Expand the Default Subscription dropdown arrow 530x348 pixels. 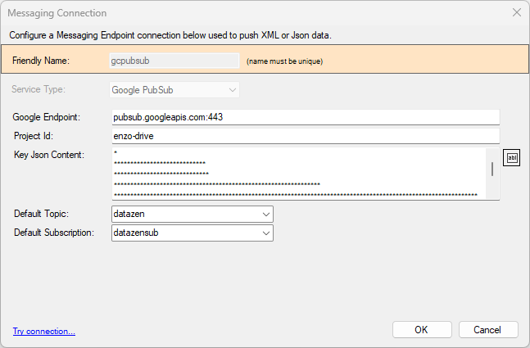pos(266,233)
